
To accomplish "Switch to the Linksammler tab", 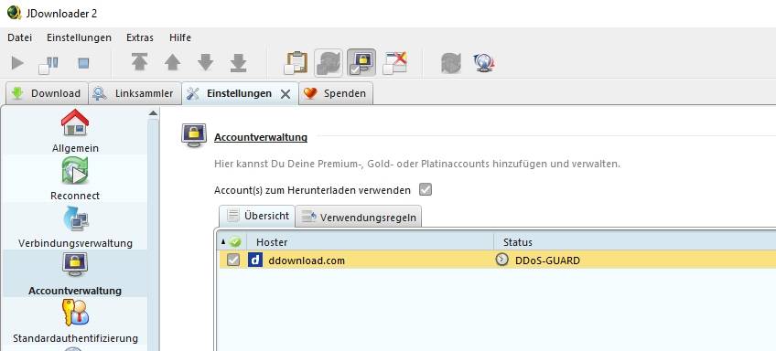I will [135, 93].
